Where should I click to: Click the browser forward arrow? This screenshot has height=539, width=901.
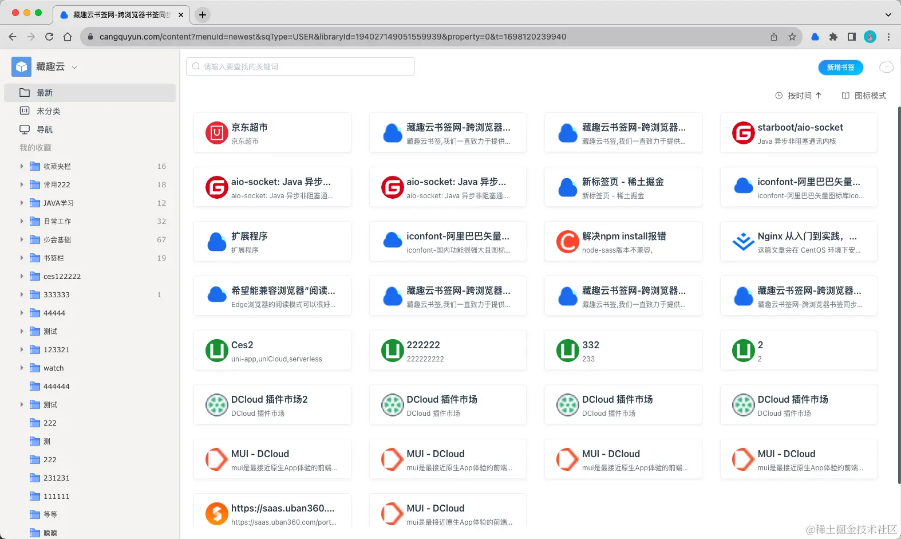31,37
